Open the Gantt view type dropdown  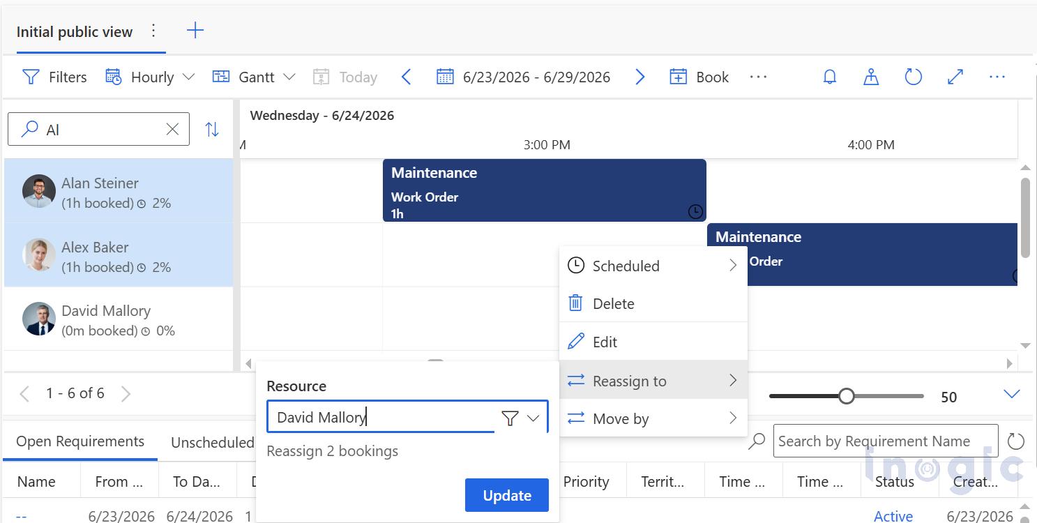(x=254, y=77)
